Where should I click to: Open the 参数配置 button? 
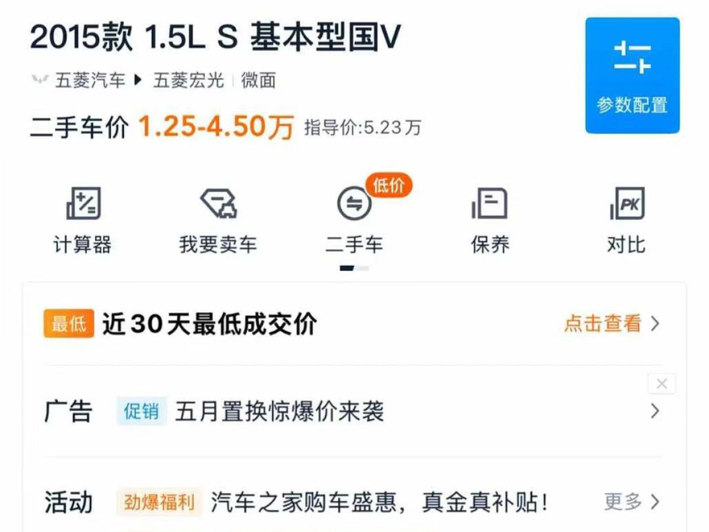click(632, 75)
